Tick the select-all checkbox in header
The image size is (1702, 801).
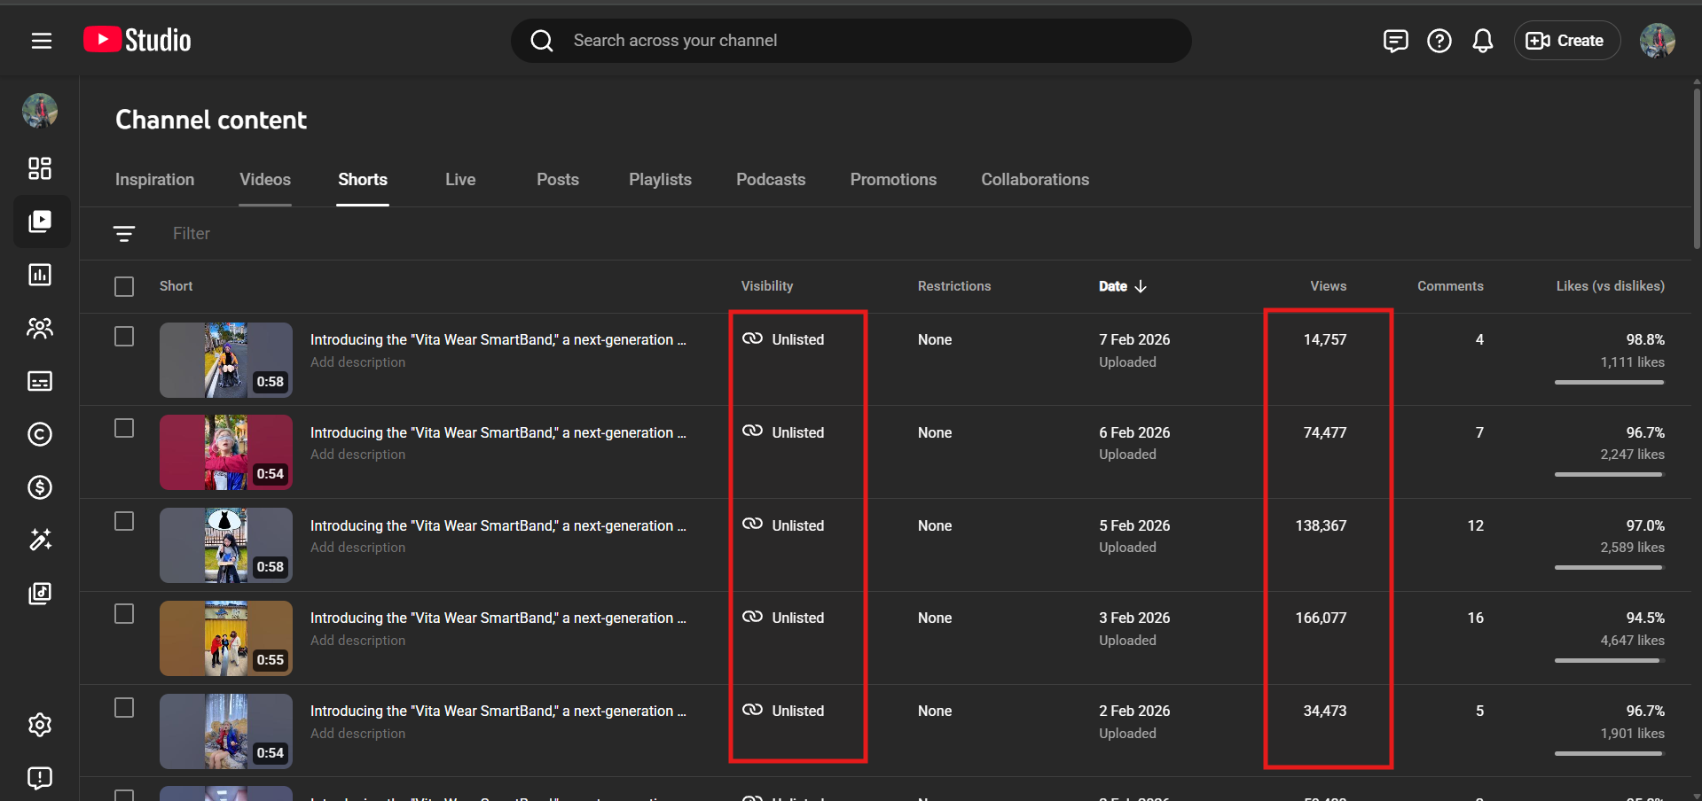(124, 286)
